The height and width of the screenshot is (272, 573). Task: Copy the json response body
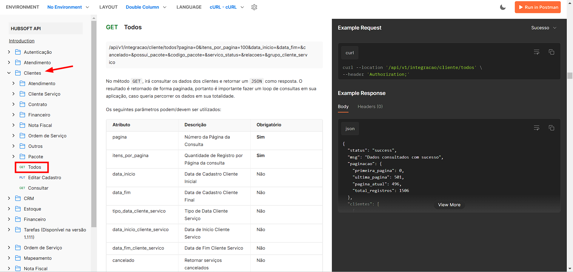pyautogui.click(x=552, y=128)
